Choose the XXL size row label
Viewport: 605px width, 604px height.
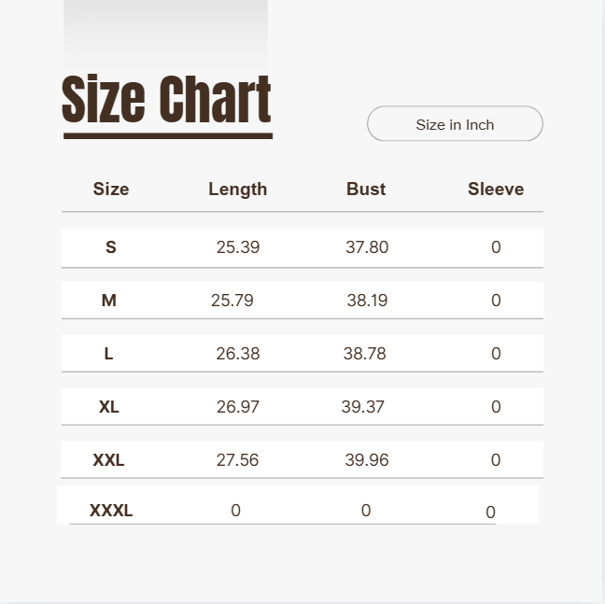tap(108, 460)
